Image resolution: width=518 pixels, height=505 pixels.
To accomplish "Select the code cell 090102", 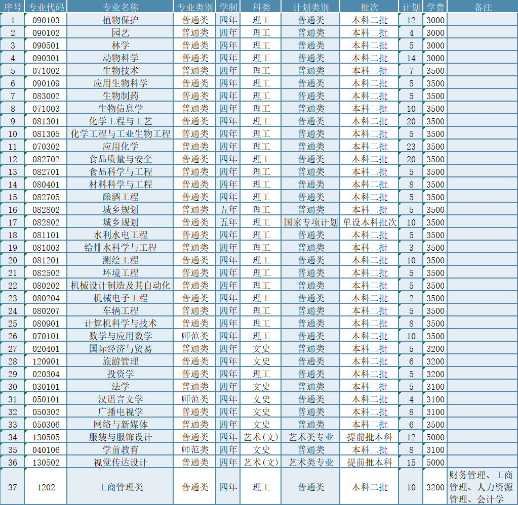I will tap(46, 33).
